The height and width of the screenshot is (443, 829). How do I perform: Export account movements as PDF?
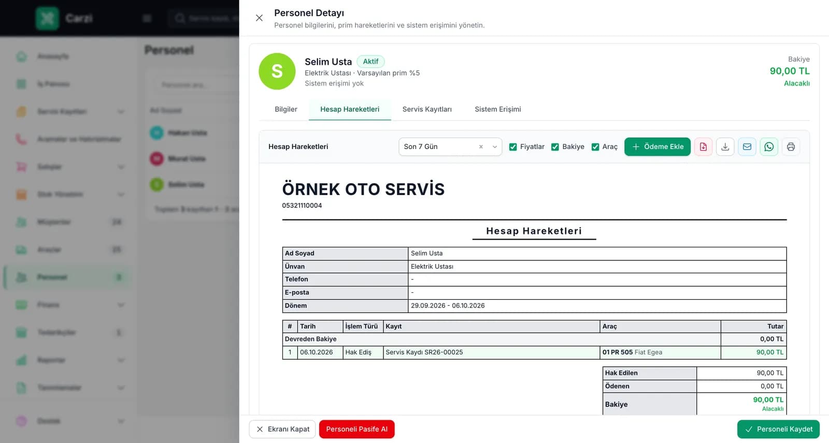(703, 147)
